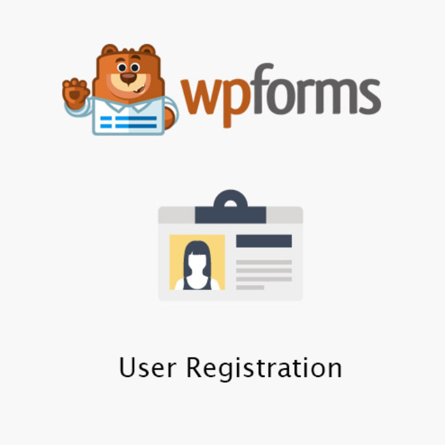The height and width of the screenshot is (445, 445).
Task: Click the bear's waving paw
Action: coord(75,93)
